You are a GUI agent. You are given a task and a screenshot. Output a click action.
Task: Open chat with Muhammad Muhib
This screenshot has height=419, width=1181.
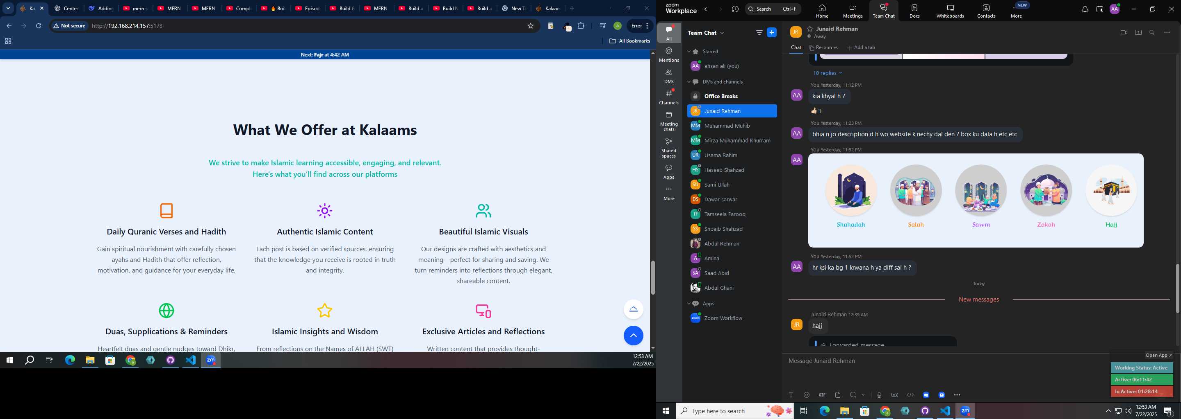(732, 126)
